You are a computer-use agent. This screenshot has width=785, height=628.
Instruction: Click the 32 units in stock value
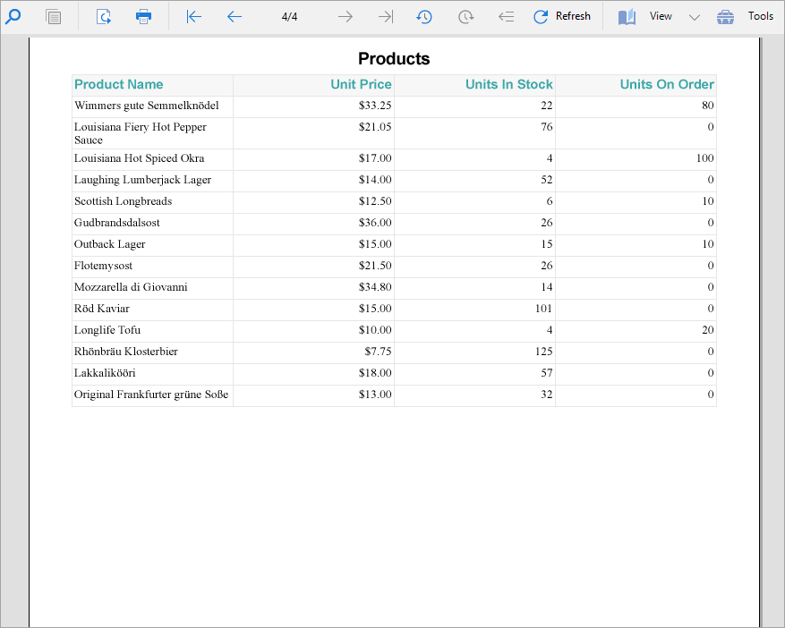click(x=547, y=395)
